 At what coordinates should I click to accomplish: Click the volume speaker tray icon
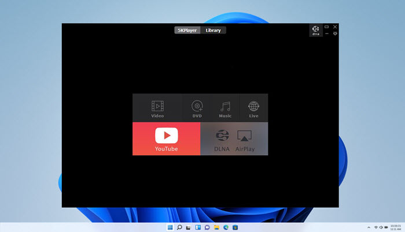[x=381, y=227]
